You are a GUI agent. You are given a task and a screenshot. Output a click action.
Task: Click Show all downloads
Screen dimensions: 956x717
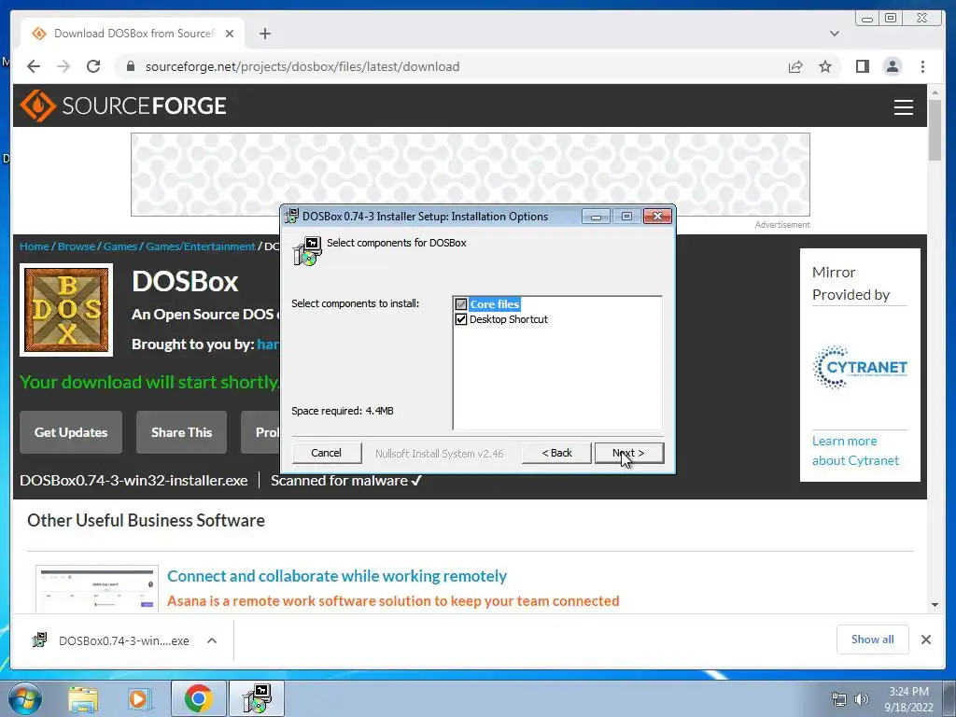(873, 640)
